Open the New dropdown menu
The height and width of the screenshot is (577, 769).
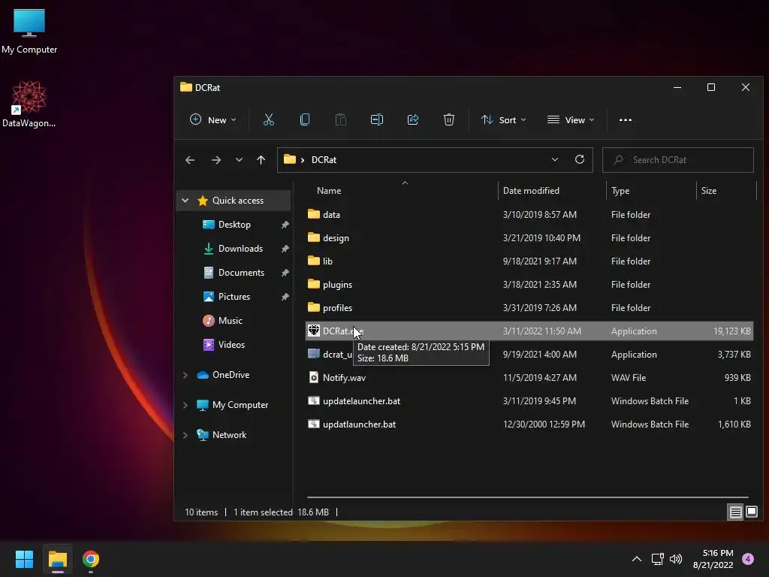pyautogui.click(x=213, y=119)
